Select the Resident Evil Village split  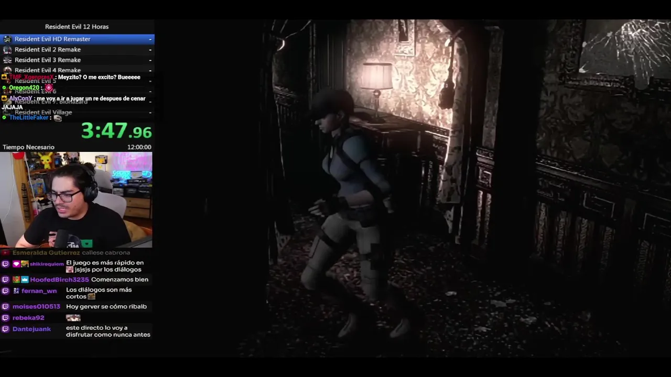coord(77,113)
